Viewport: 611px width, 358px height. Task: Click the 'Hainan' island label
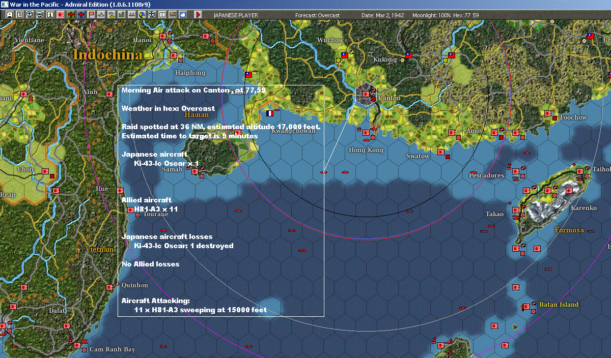[x=197, y=115]
